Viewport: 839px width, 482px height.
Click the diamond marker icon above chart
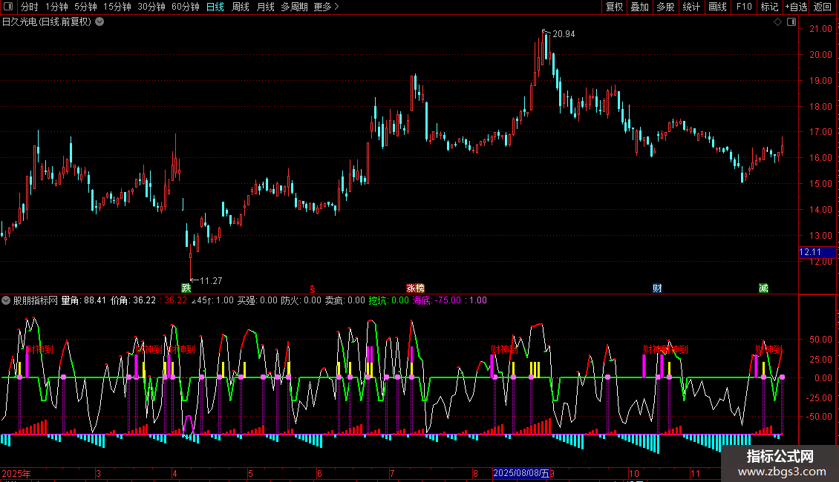coord(777,22)
